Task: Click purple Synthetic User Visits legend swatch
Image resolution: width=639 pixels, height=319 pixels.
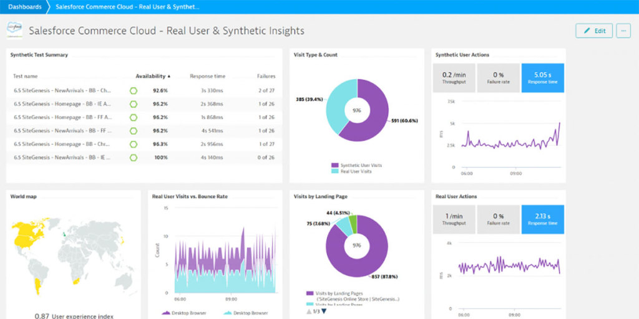Action: (334, 165)
